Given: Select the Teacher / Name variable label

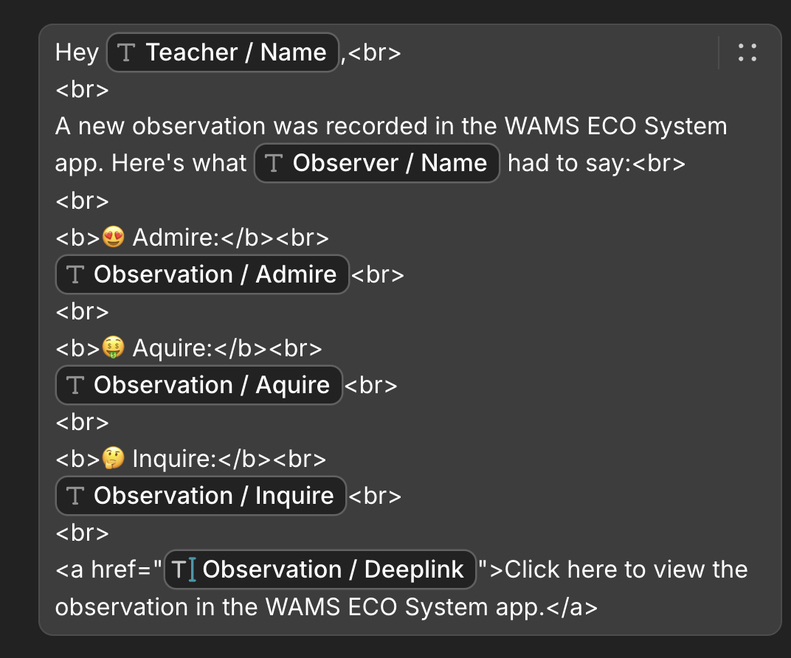Looking at the screenshot, I should (236, 52).
